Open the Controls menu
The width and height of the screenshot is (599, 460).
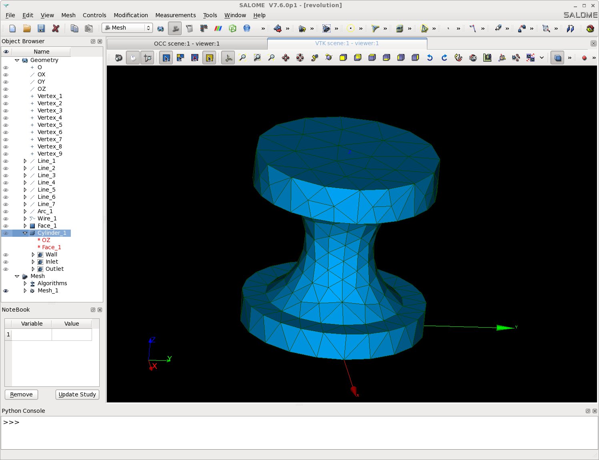click(94, 15)
